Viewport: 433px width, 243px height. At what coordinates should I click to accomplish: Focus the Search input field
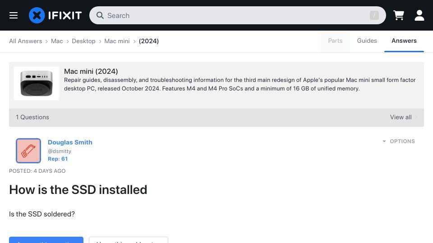point(238,15)
